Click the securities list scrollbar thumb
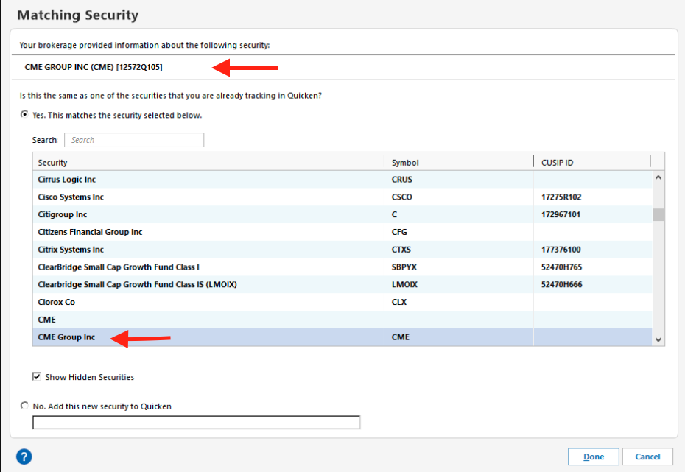Screen dimensions: 685x472 point(658,214)
